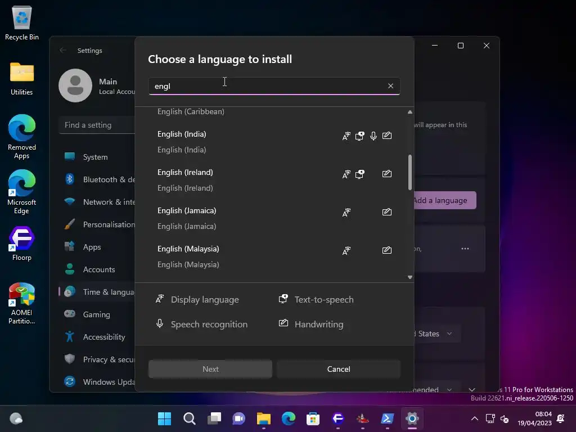Viewport: 576px width, 432px height.
Task: Open Accessibility settings category
Action: click(97, 337)
